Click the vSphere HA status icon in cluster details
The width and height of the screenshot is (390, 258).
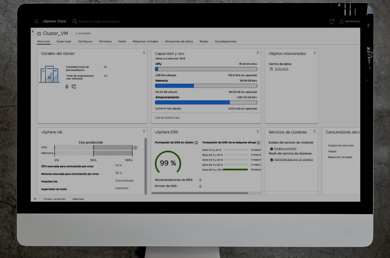(x=67, y=86)
